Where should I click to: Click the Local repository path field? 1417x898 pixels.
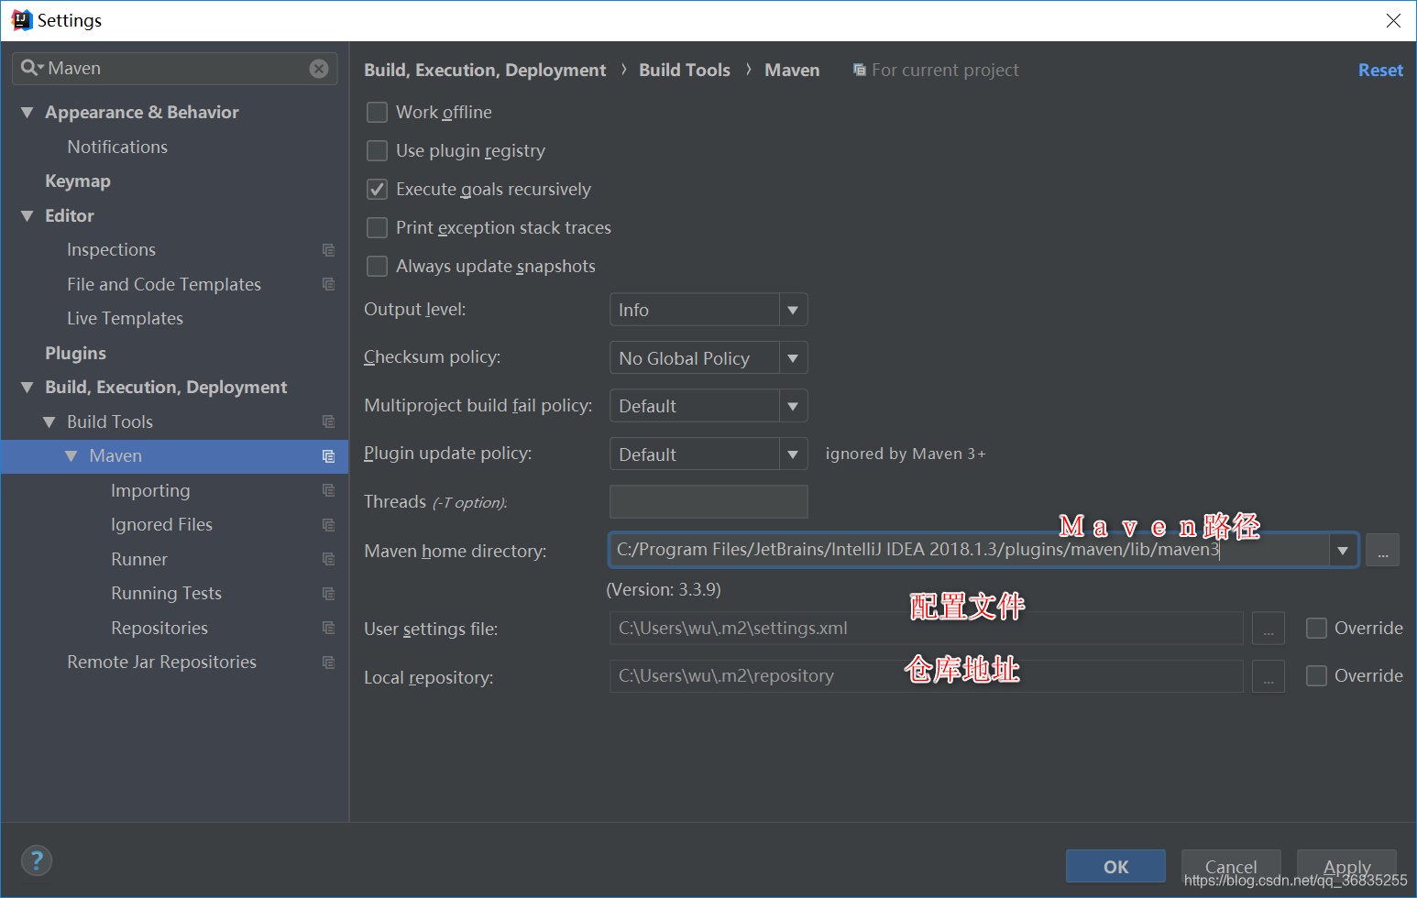[x=926, y=676]
